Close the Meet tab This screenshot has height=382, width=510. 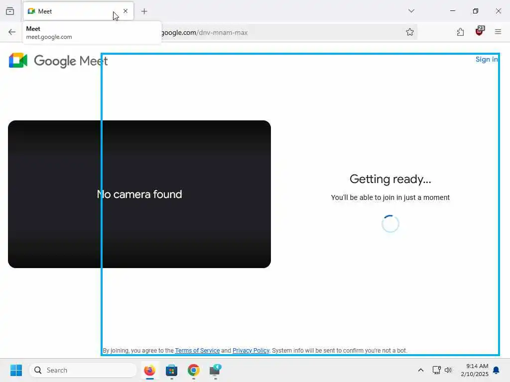pyautogui.click(x=126, y=11)
